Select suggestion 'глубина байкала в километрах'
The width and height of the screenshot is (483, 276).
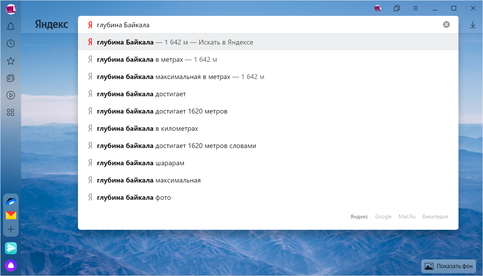(268, 128)
